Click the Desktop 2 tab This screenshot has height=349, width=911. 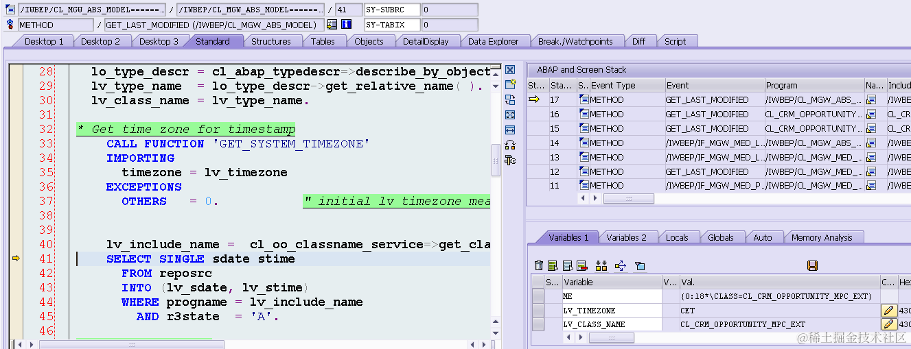(101, 41)
